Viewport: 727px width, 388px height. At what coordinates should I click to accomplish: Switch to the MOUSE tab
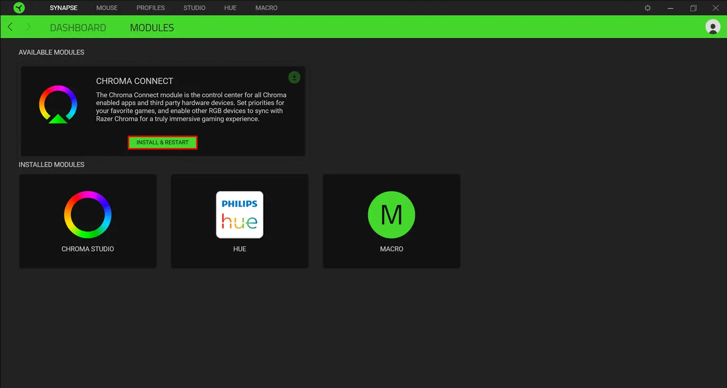[x=107, y=8]
